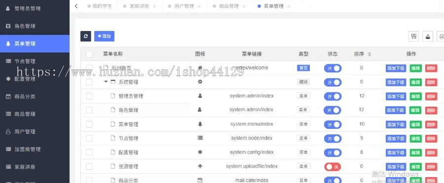This screenshot has height=183, width=444.
Task: Click the sort value 9 cell
Action: click(362, 138)
